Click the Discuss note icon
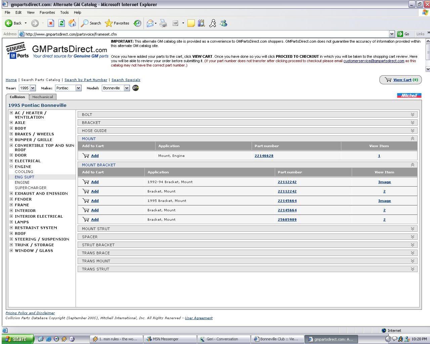 tap(191, 23)
